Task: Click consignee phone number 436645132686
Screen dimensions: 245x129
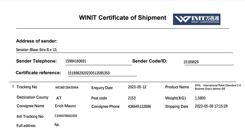Action: tap(139, 106)
